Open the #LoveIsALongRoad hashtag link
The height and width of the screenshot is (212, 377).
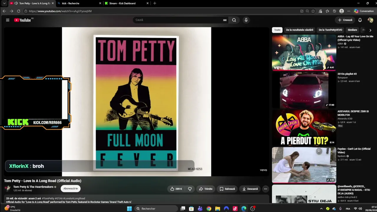74,198
